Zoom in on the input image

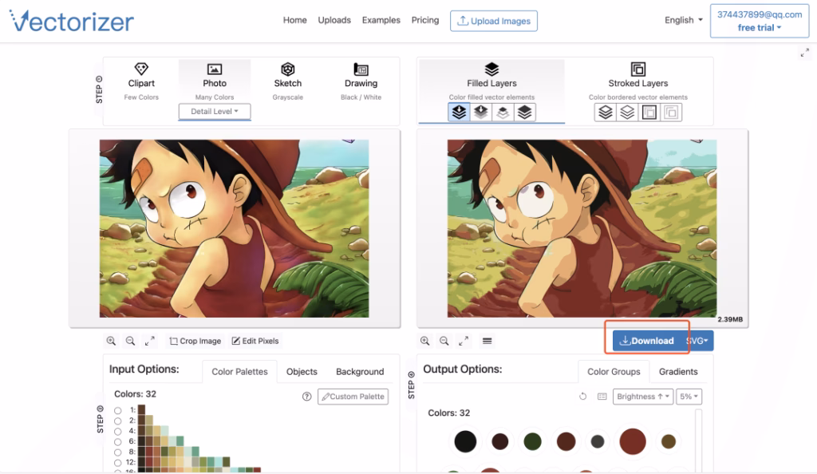click(111, 341)
